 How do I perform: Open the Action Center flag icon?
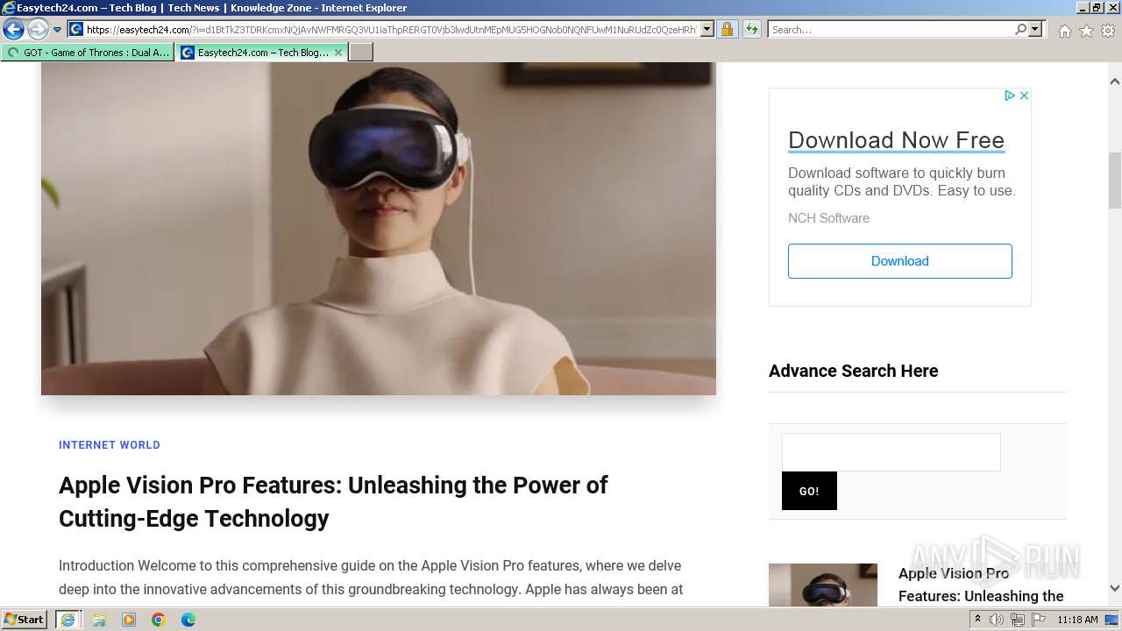click(x=1039, y=620)
